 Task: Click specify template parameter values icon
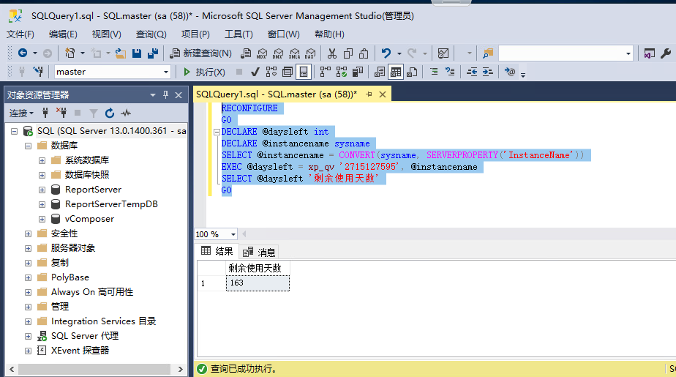click(510, 72)
